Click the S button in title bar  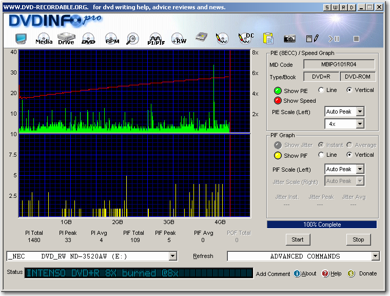coord(327,8)
